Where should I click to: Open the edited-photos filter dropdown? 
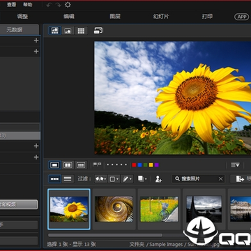point(127,179)
